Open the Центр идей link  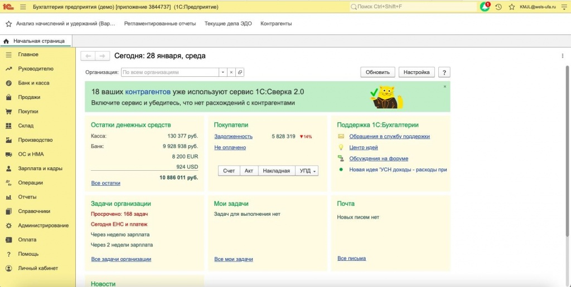pyautogui.click(x=364, y=147)
